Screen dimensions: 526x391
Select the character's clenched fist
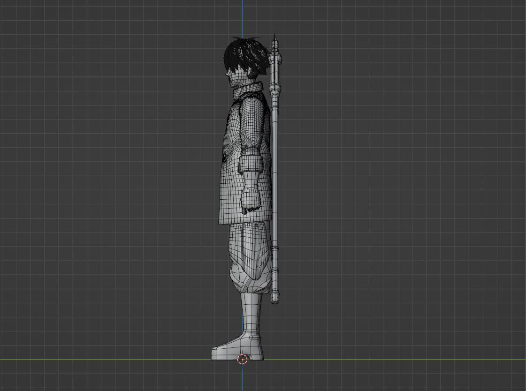coord(251,201)
